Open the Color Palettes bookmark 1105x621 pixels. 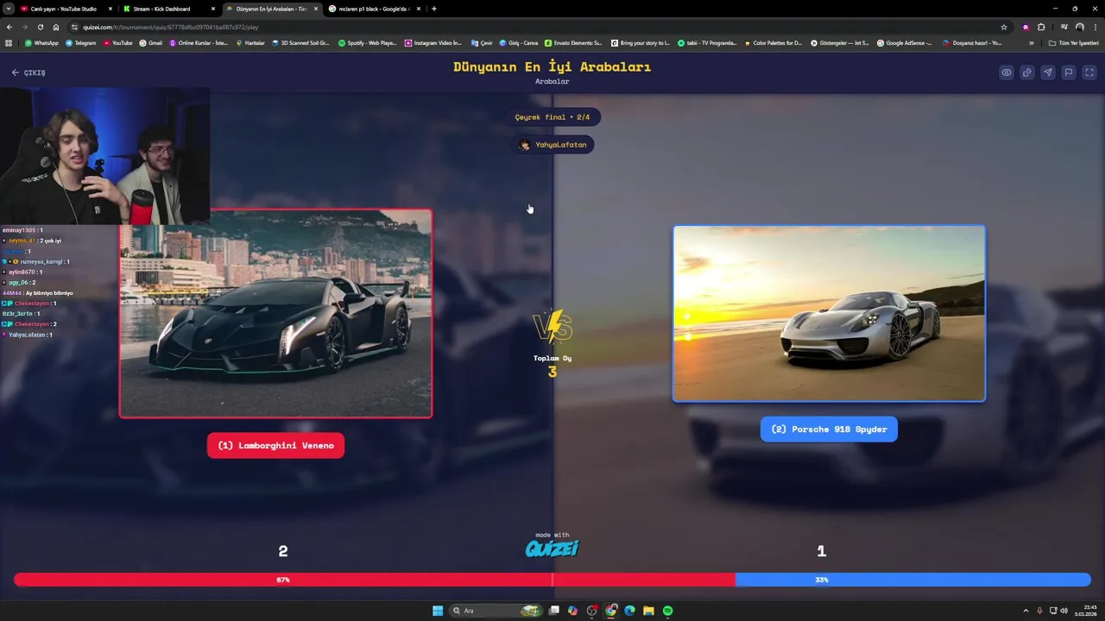coord(773,42)
